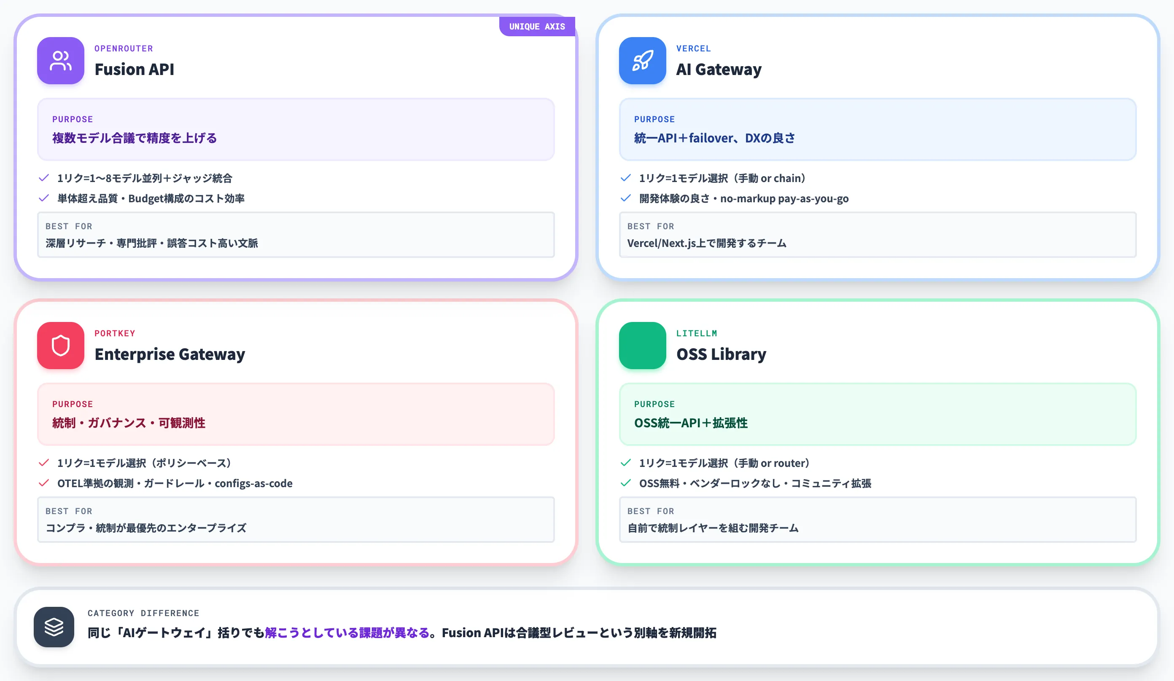Click the checkmark beside 開発体験の良さ・no-markup pay-as-you-go
1174x681 pixels.
626,198
